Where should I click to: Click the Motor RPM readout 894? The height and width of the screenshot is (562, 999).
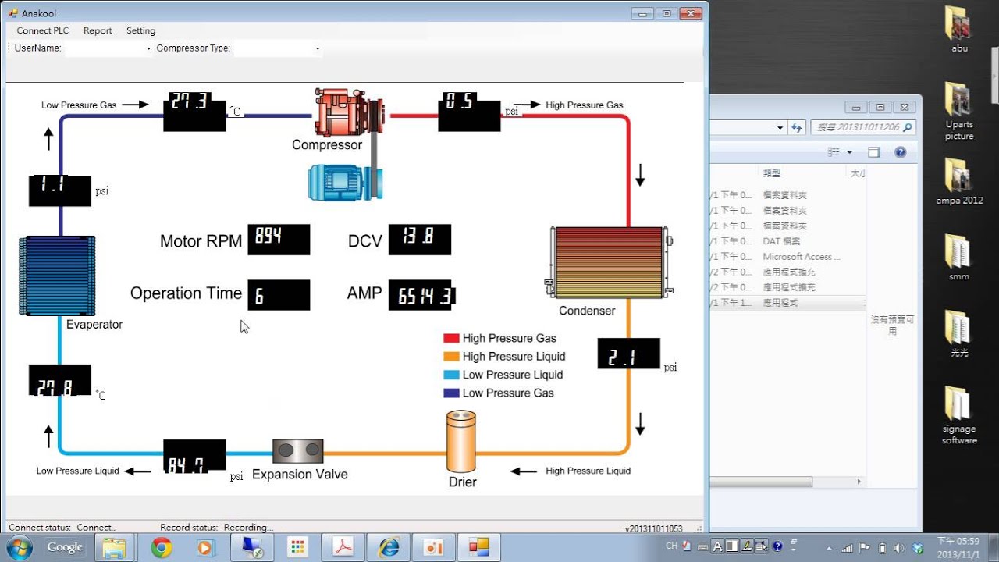279,240
